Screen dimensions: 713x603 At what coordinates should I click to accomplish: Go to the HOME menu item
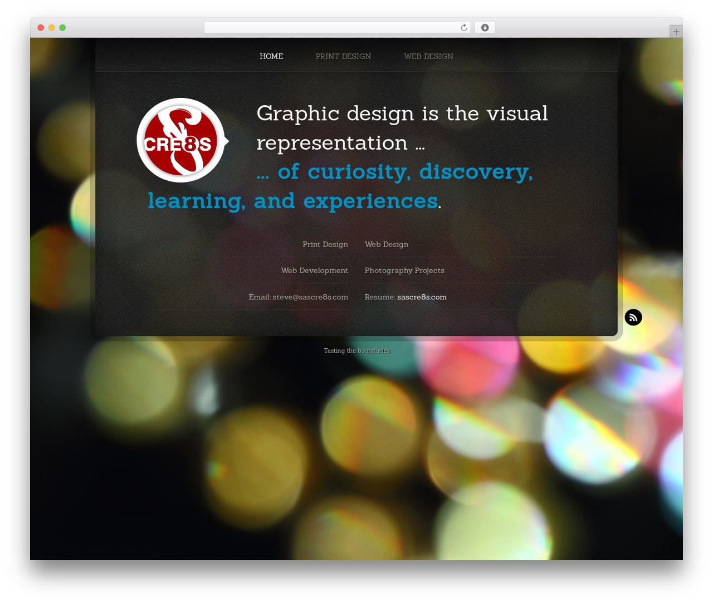pos(271,56)
